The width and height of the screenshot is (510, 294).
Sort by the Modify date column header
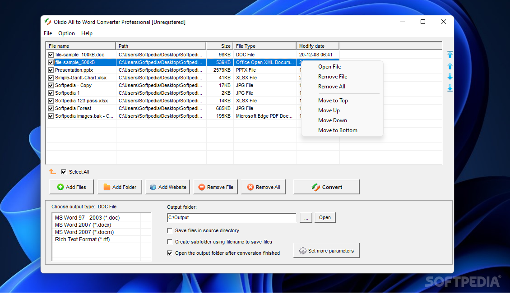click(318, 46)
